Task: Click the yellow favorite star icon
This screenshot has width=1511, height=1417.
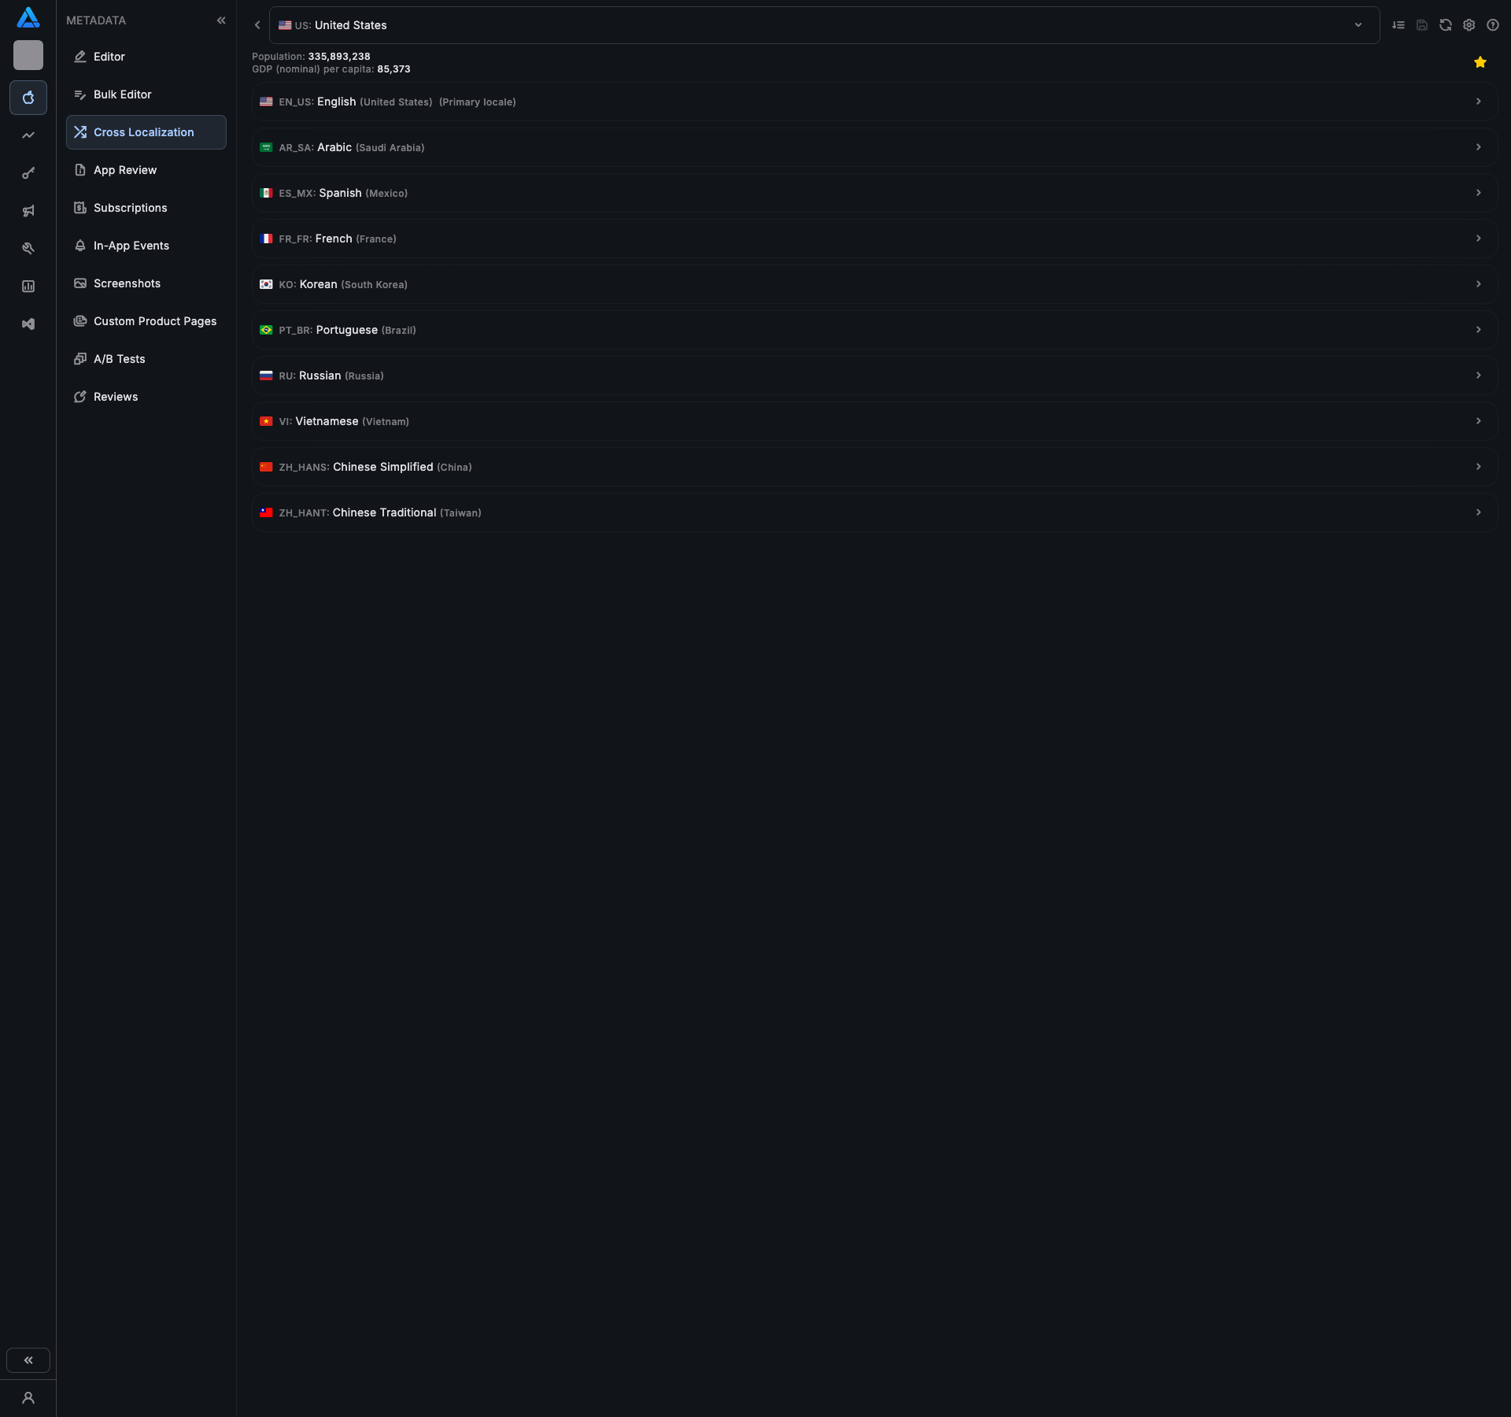Action: click(1480, 62)
